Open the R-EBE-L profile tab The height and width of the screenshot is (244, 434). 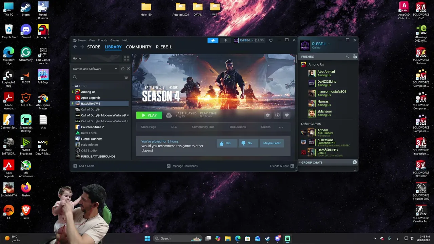tap(164, 47)
